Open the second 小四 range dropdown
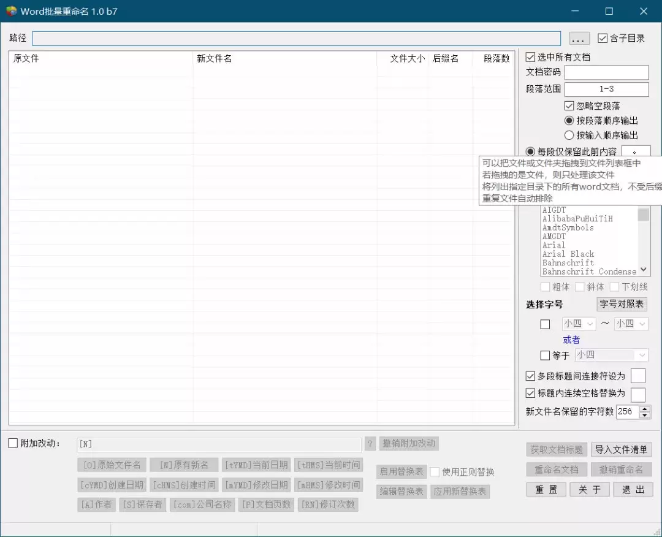 click(x=631, y=324)
